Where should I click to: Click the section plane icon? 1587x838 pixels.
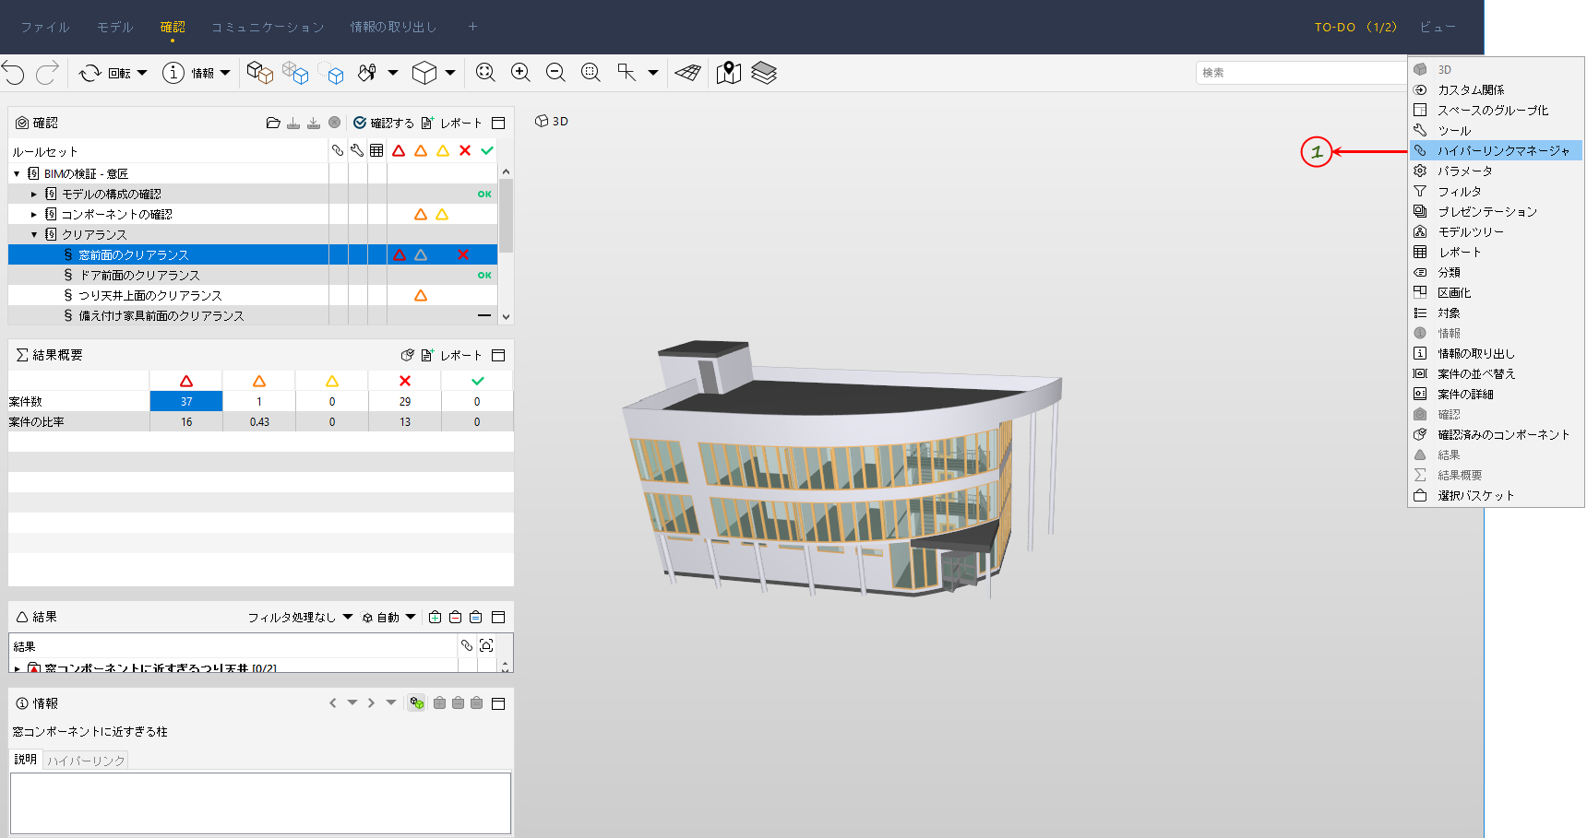687,73
